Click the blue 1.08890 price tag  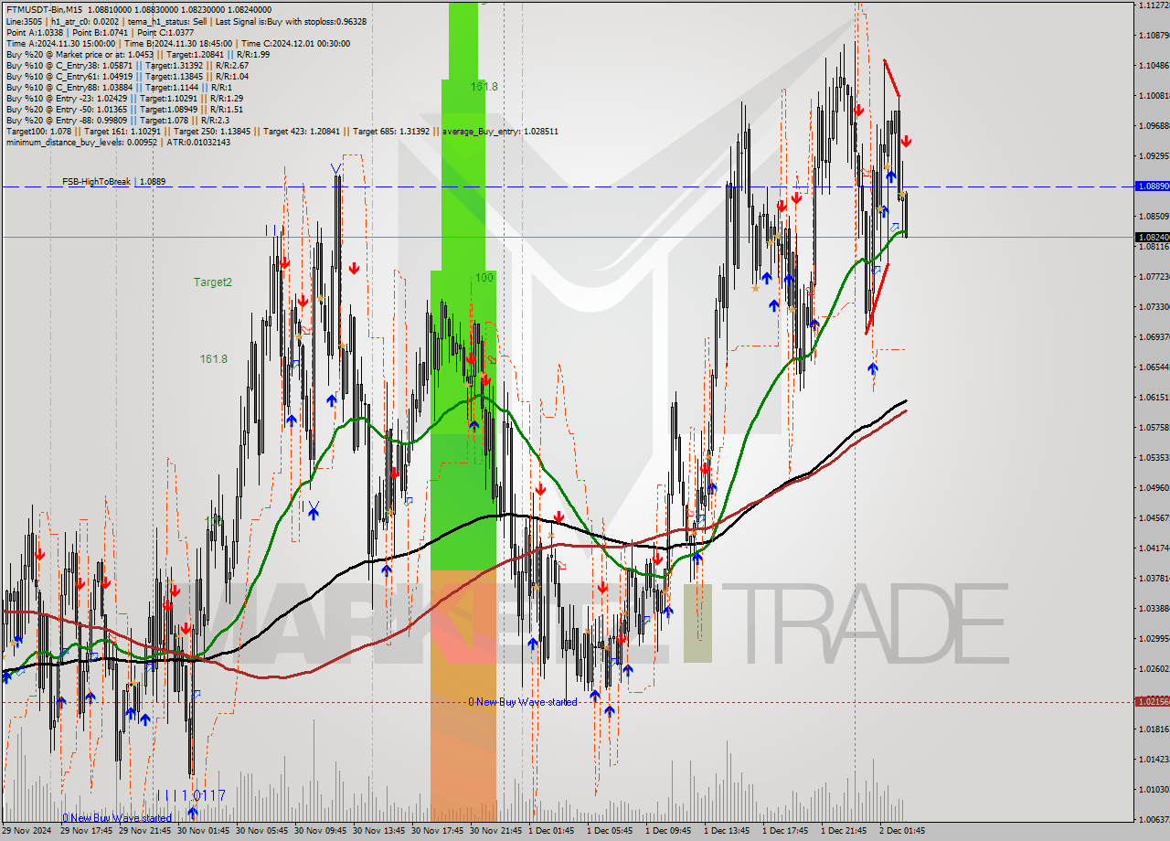point(1153,186)
